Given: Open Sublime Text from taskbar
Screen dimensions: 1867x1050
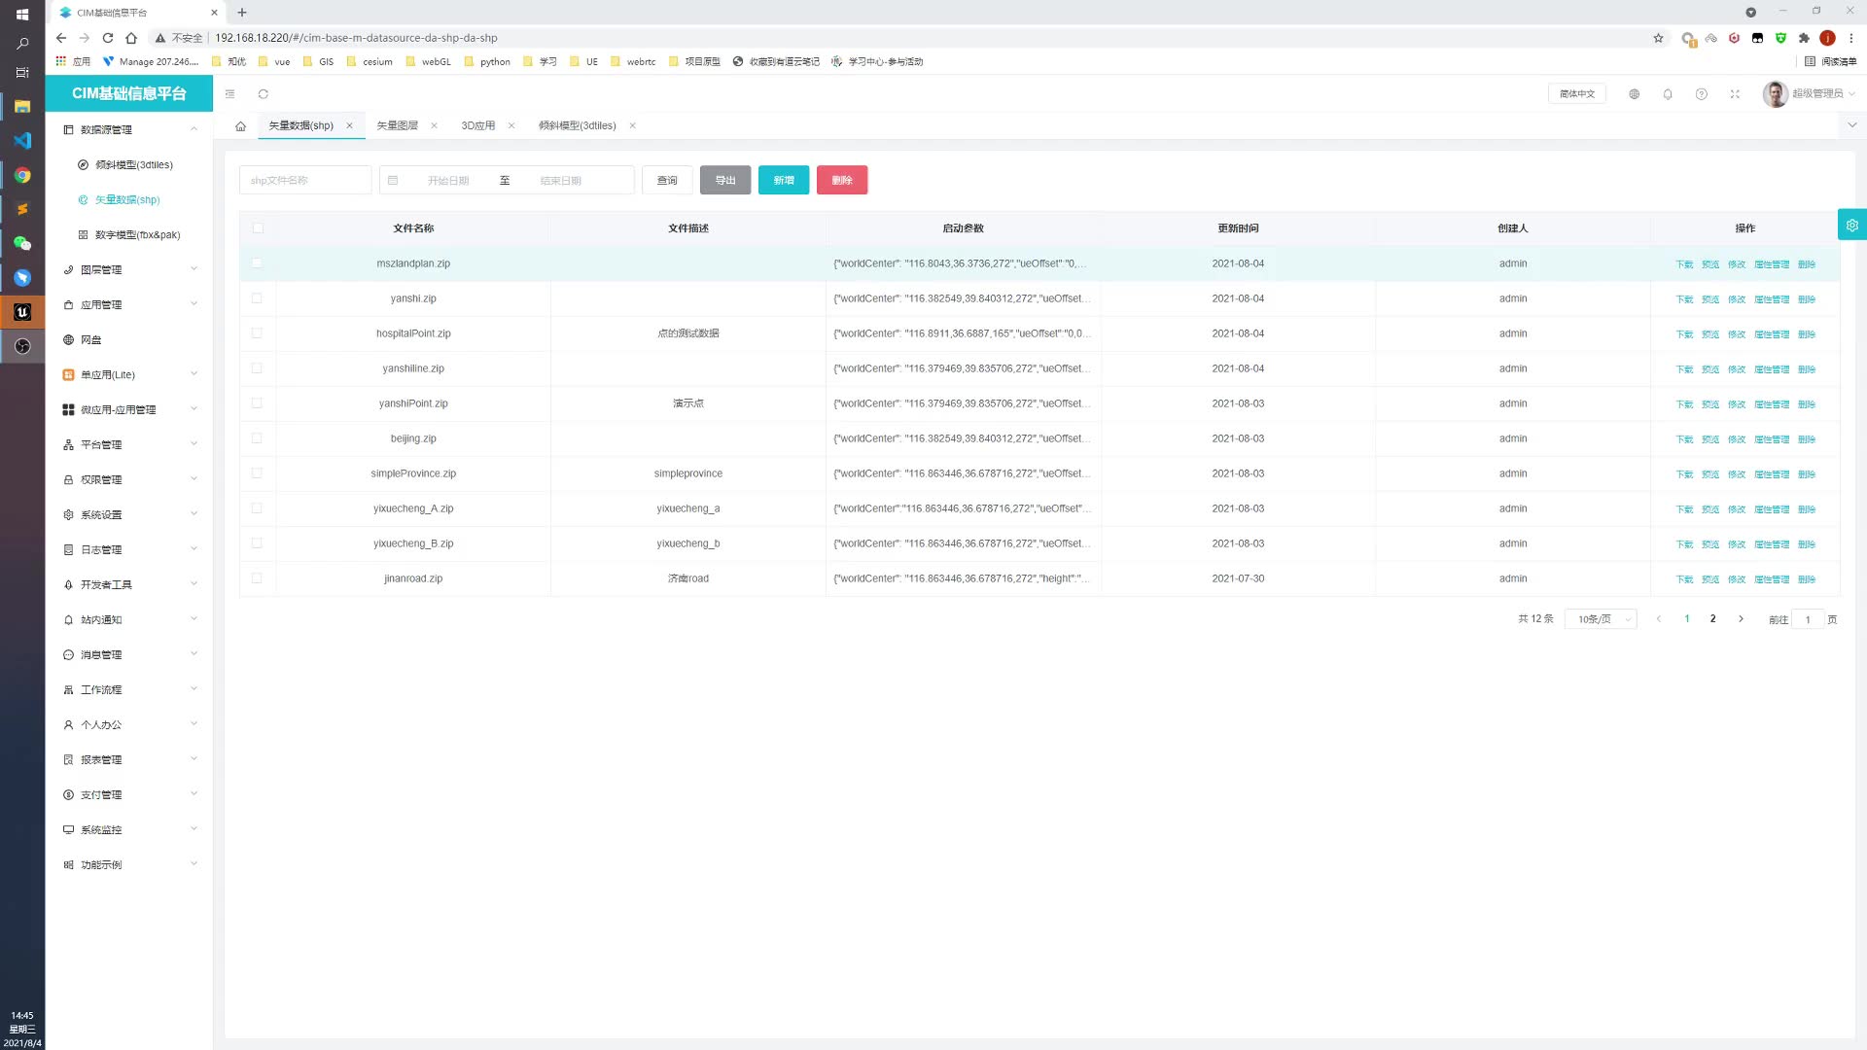Looking at the screenshot, I should pyautogui.click(x=22, y=209).
